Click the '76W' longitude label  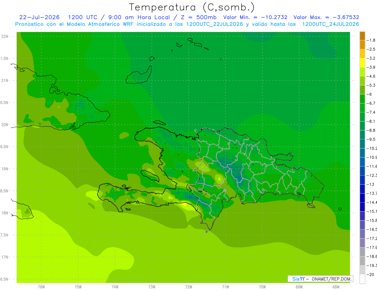tap(41, 287)
